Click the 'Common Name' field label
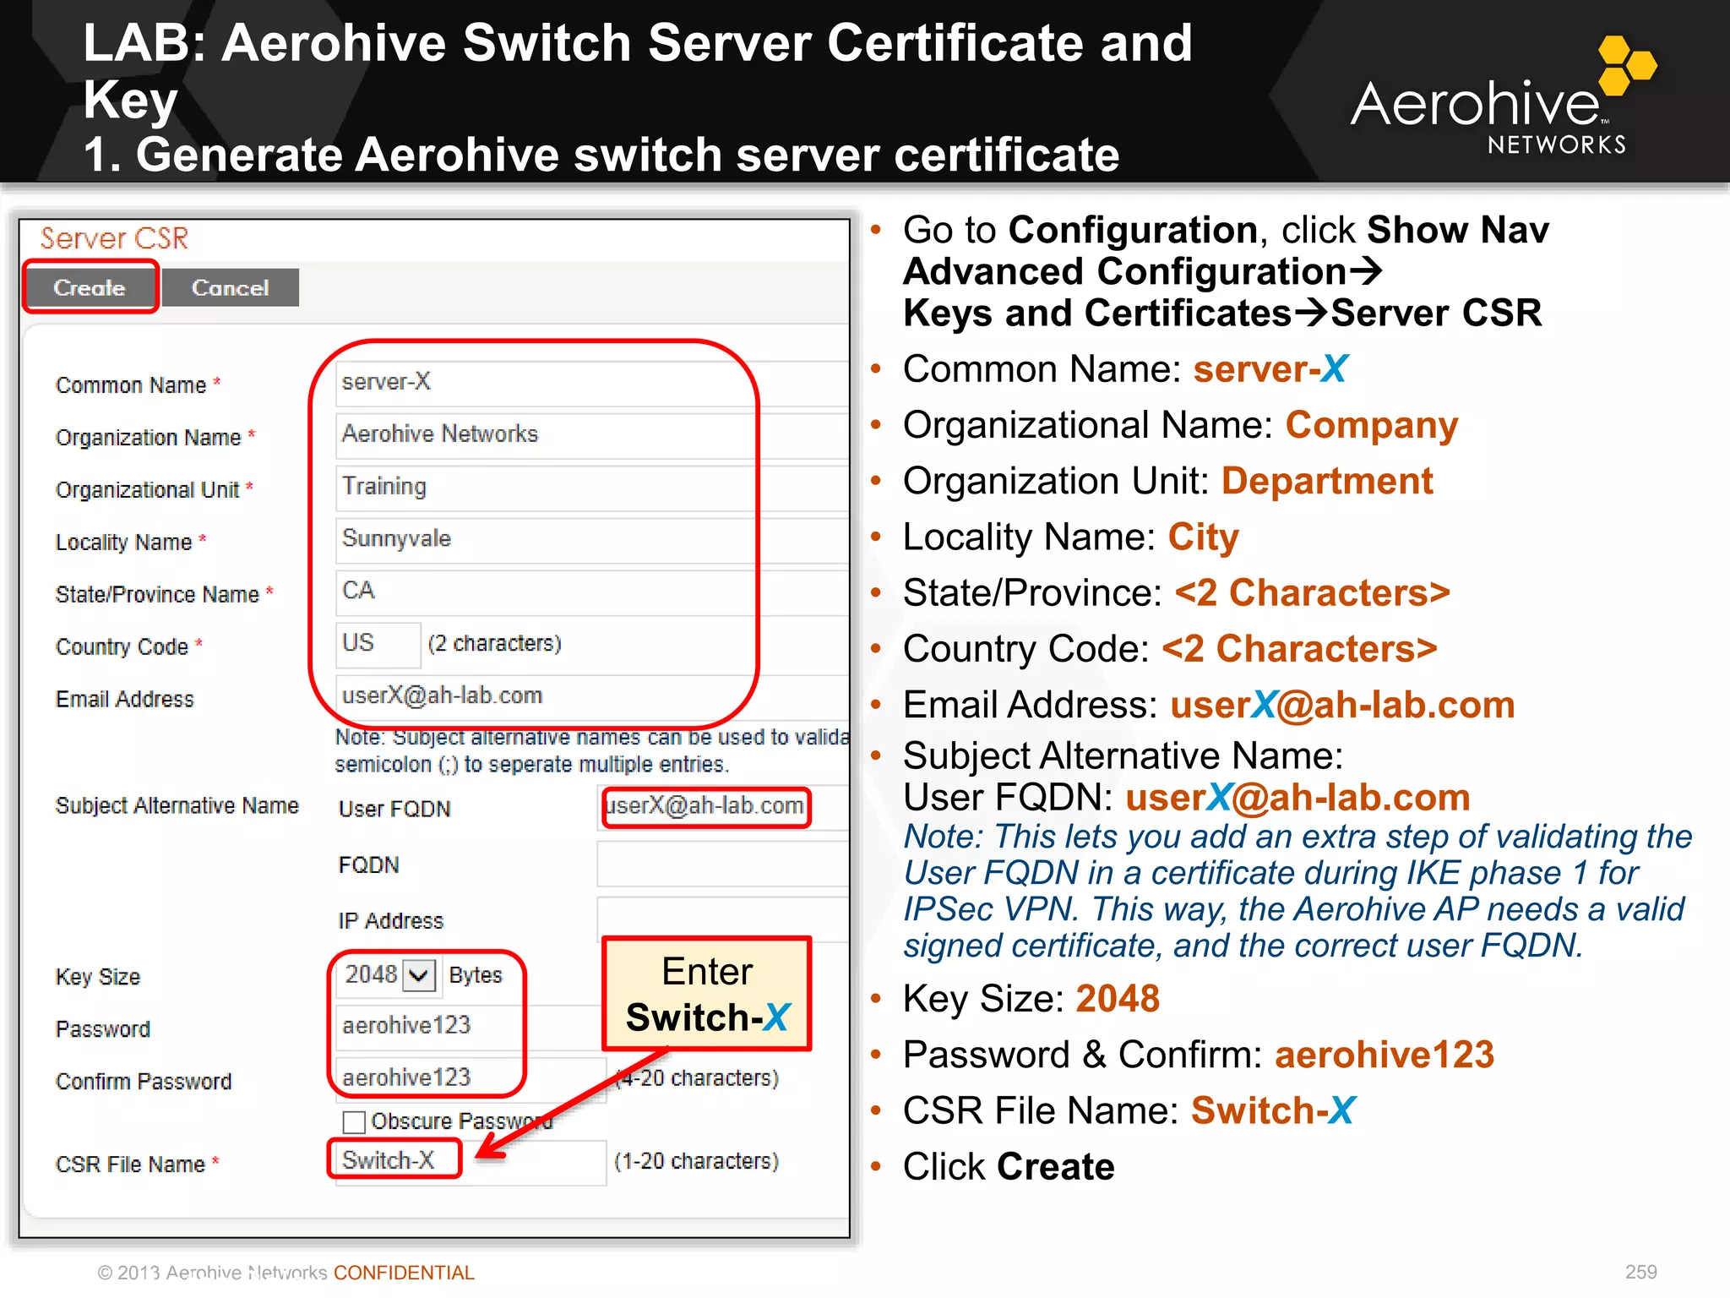The width and height of the screenshot is (1730, 1298). pos(131,385)
